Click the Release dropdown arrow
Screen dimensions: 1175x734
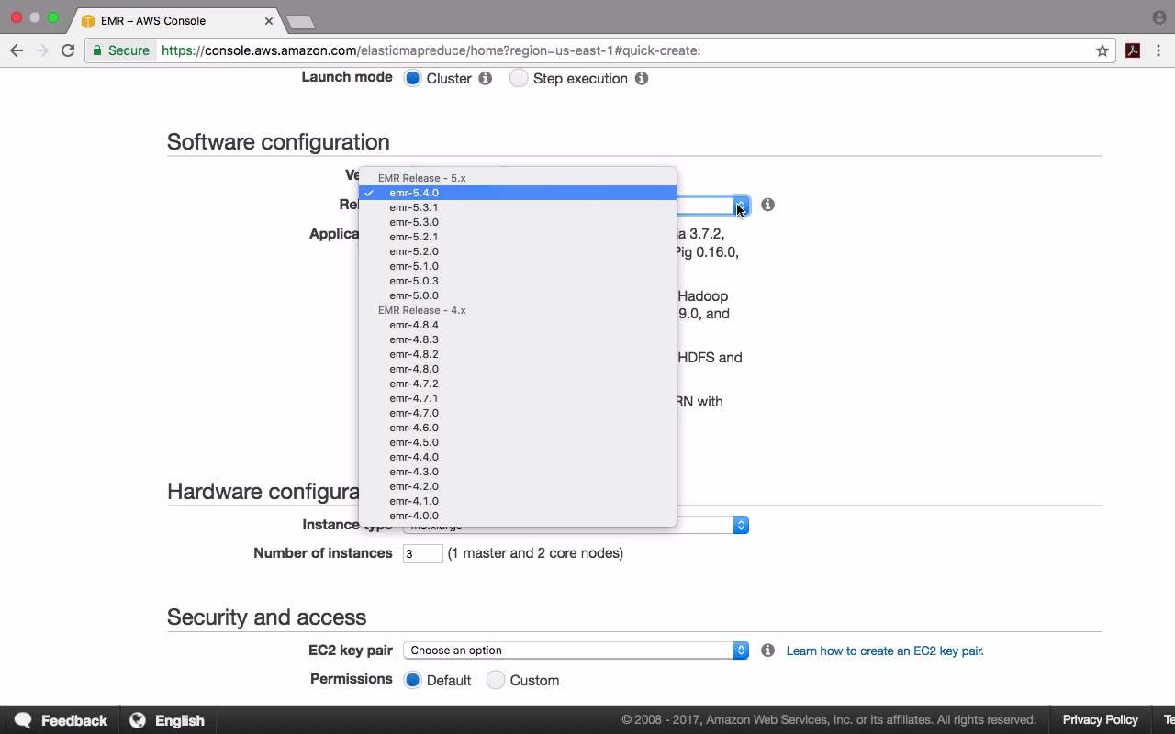click(741, 205)
